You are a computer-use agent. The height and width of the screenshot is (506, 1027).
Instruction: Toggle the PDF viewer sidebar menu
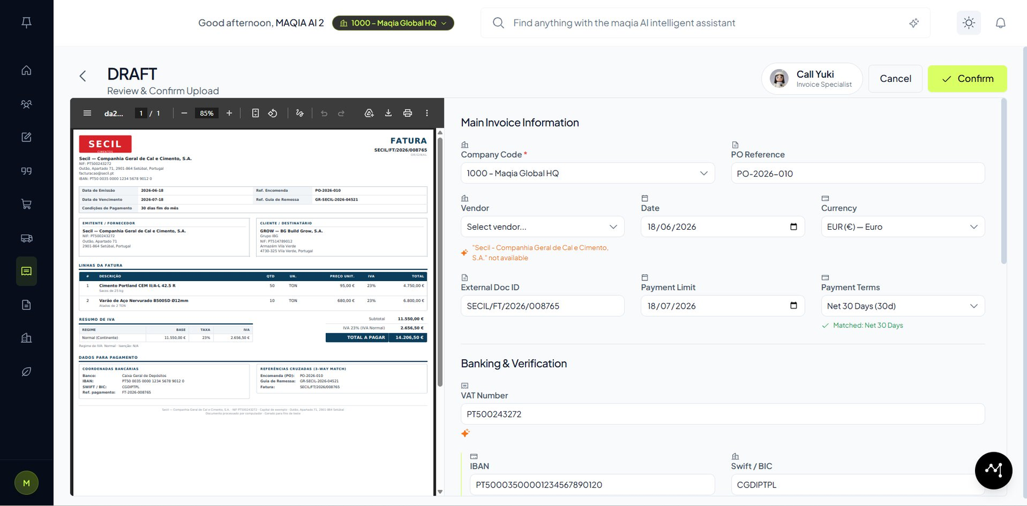(x=87, y=113)
